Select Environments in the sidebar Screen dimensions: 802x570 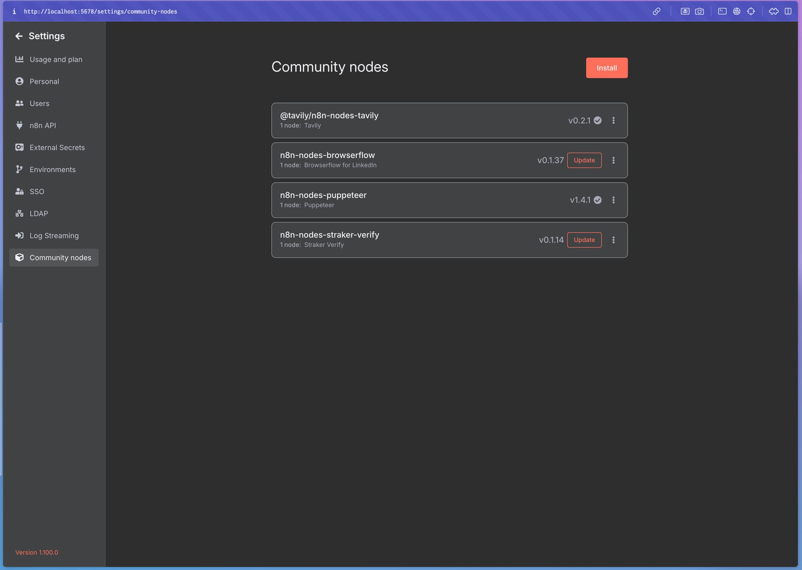pos(54,169)
